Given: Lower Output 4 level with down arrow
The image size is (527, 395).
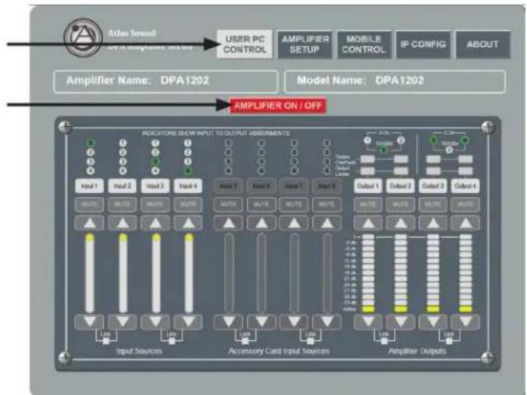Looking at the screenshot, I should 465,322.
